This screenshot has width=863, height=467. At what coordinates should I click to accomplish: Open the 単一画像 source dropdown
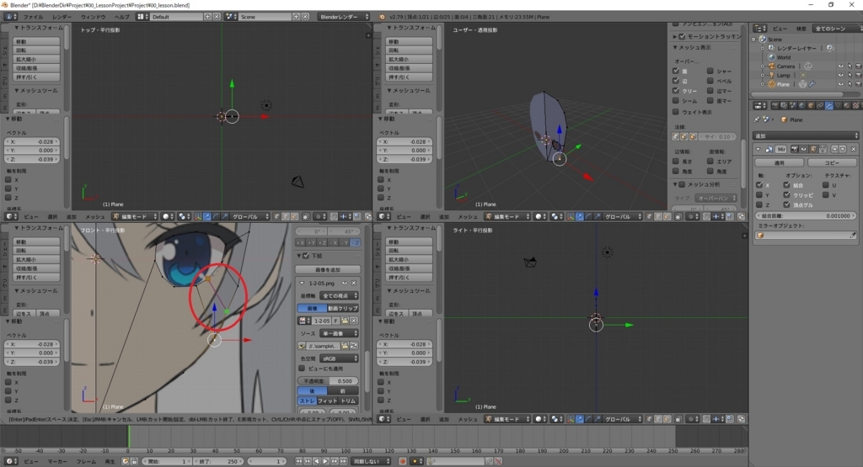339,333
